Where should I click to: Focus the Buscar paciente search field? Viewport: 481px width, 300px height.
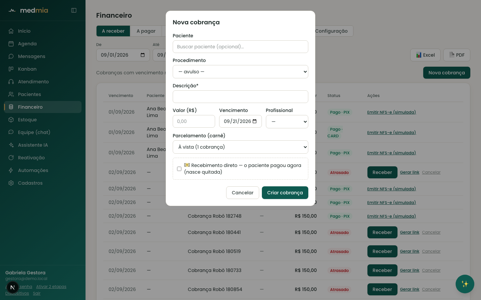[x=240, y=47]
